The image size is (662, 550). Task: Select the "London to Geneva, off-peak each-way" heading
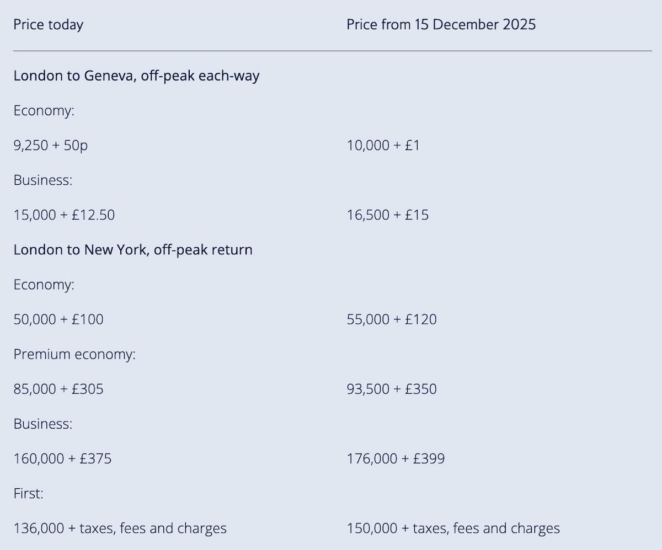tap(136, 76)
